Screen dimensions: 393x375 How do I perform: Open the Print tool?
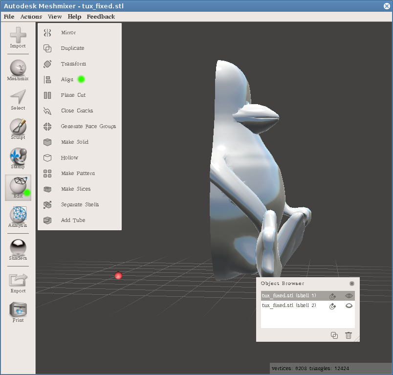[x=18, y=312]
